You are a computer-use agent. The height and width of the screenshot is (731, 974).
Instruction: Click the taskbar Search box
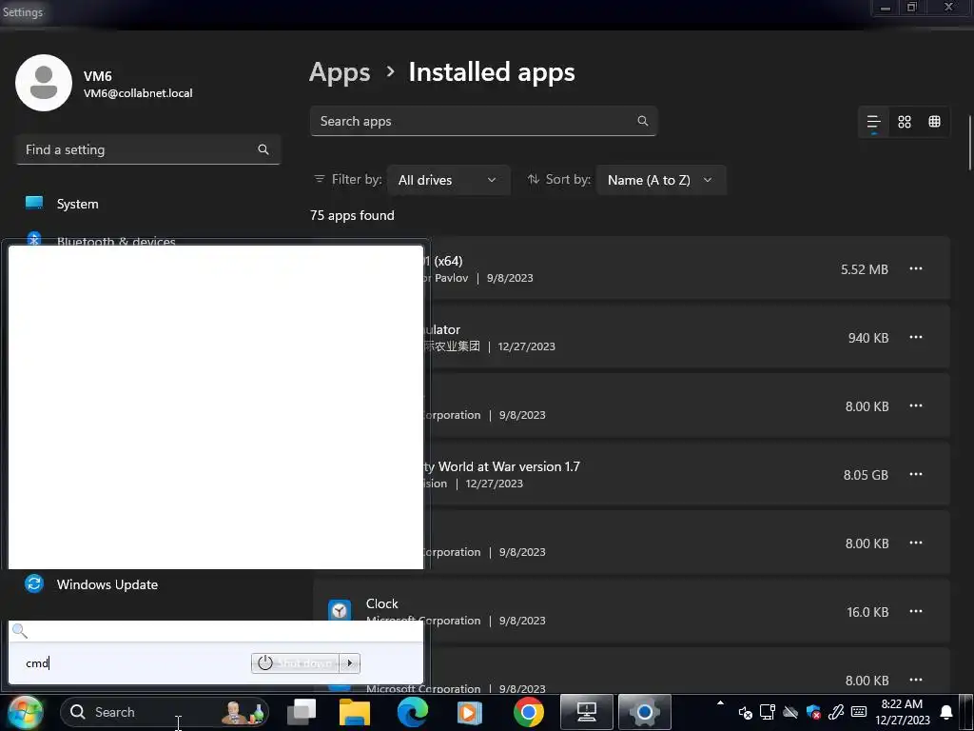[x=165, y=712]
